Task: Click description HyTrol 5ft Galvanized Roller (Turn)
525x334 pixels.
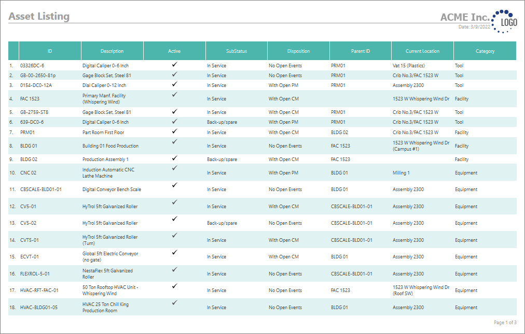Action: click(x=110, y=240)
